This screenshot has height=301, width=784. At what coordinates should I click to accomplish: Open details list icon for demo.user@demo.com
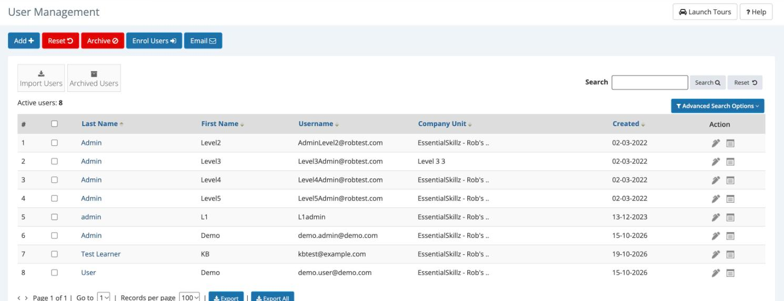pyautogui.click(x=730, y=273)
